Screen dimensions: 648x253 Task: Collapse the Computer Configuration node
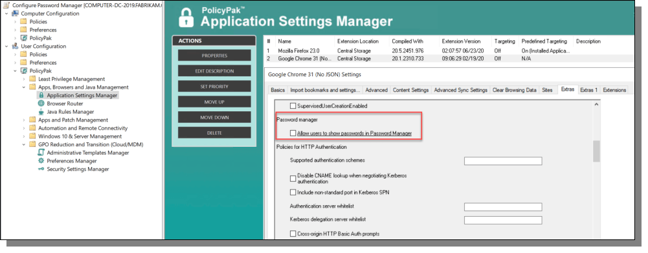tap(6, 13)
